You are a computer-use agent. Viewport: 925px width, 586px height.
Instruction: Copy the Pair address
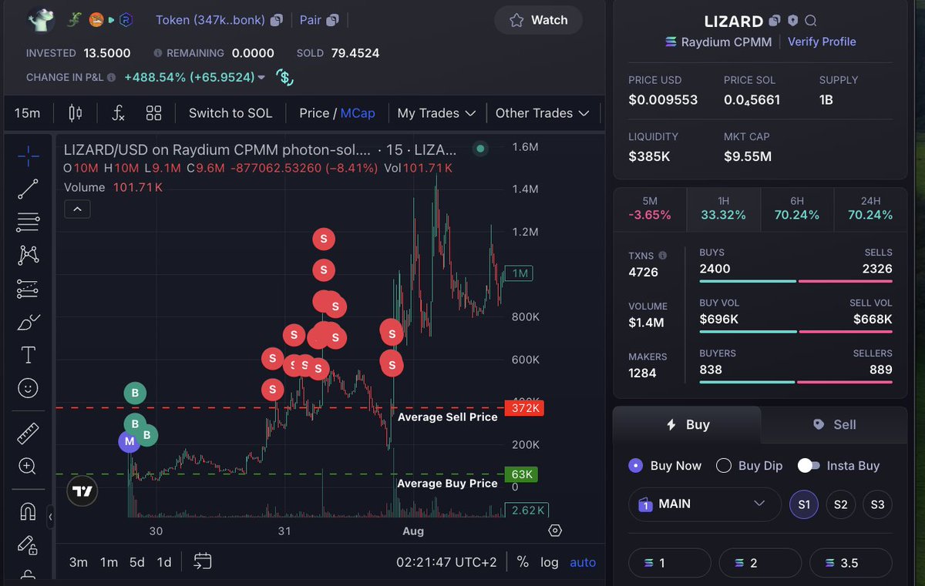[x=332, y=20]
